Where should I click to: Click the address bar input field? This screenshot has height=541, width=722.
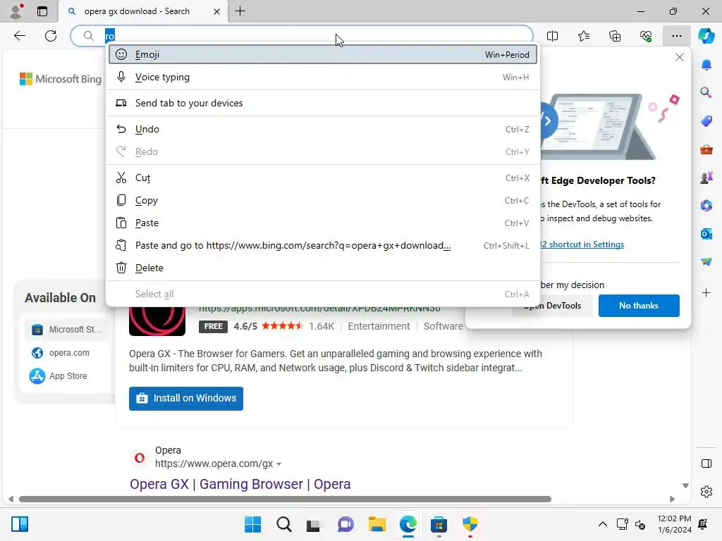[302, 36]
